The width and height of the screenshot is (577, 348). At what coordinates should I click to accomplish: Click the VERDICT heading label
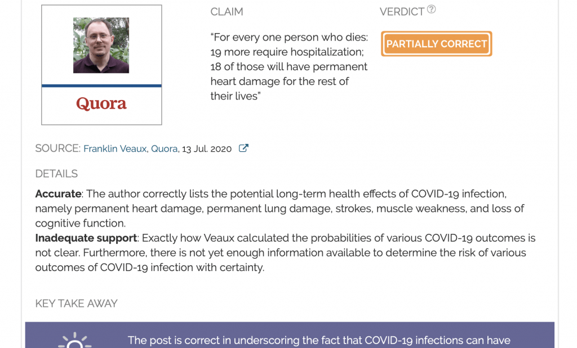tap(402, 12)
